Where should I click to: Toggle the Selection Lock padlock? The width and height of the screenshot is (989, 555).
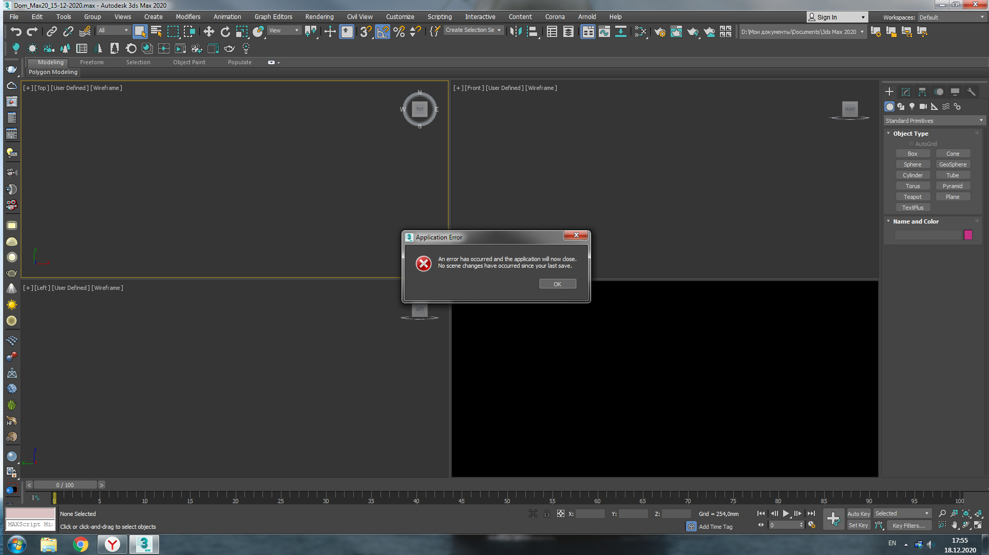547,513
